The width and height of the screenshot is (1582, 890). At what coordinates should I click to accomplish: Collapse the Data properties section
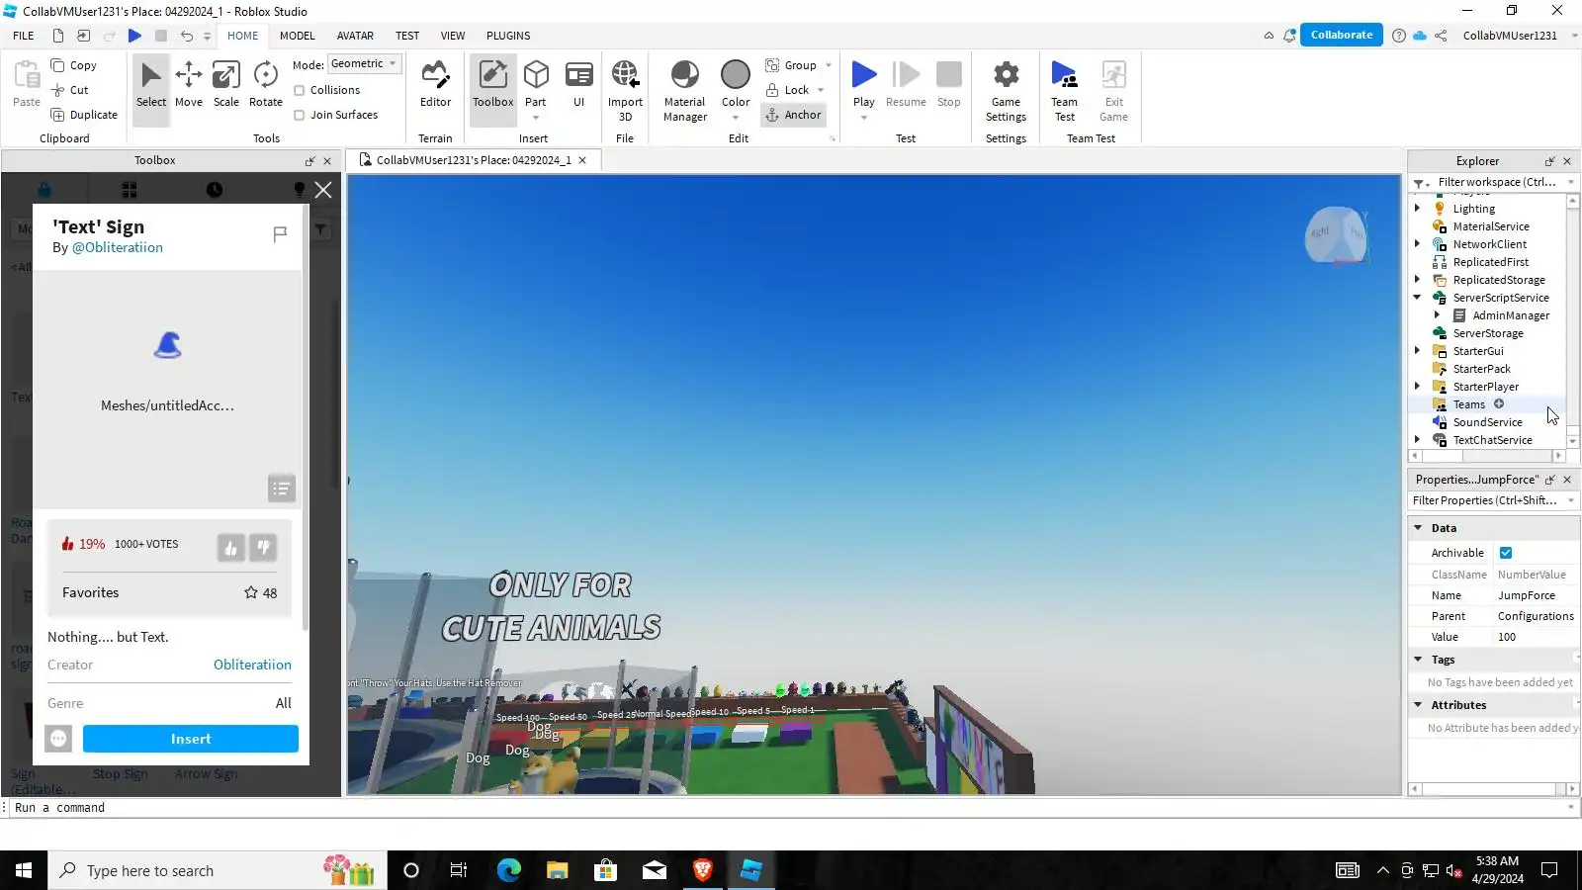pyautogui.click(x=1418, y=528)
